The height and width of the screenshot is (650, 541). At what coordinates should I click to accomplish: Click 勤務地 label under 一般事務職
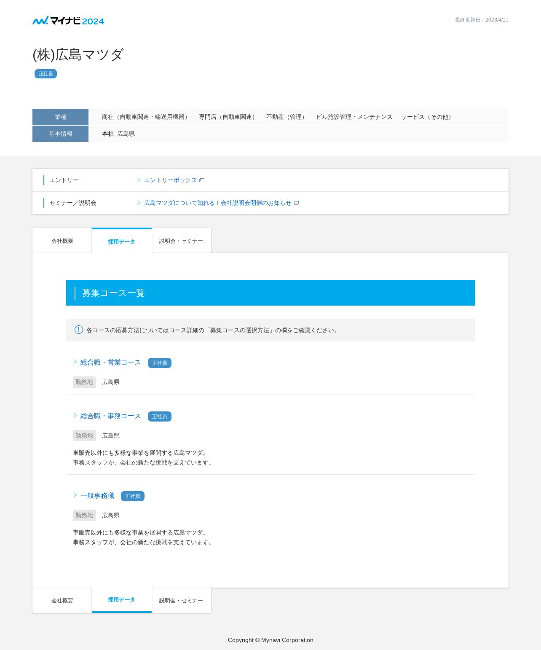[84, 515]
